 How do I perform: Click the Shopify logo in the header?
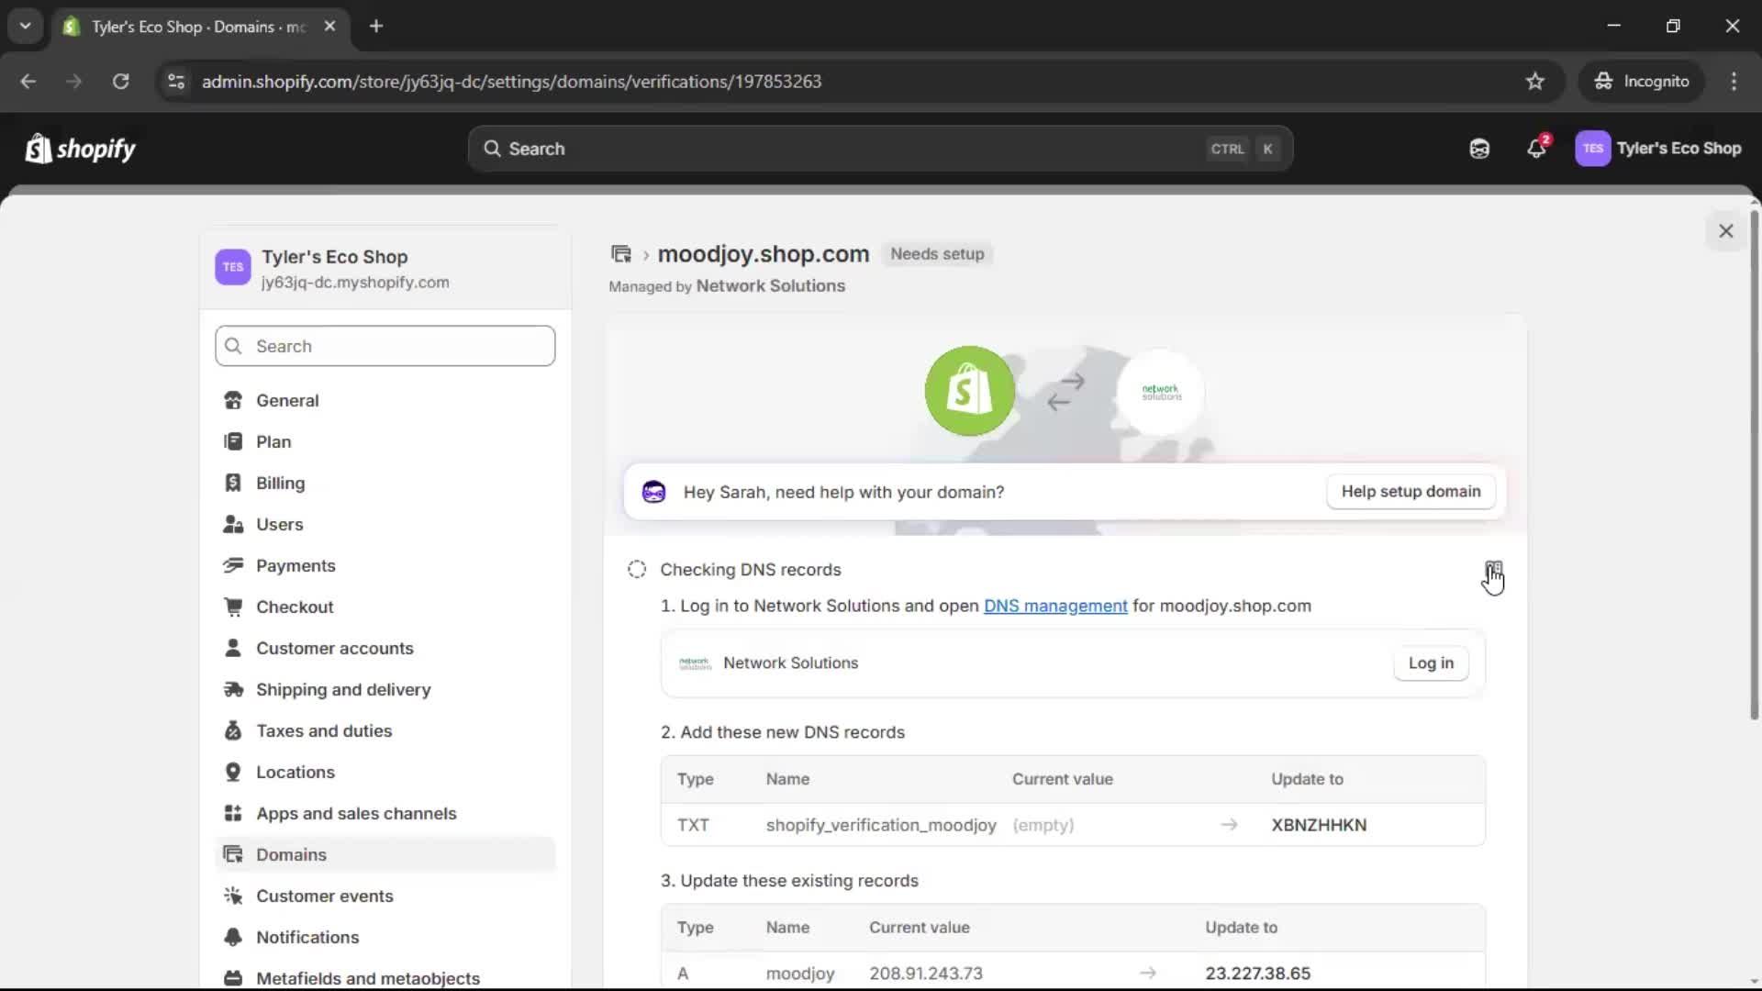click(80, 149)
